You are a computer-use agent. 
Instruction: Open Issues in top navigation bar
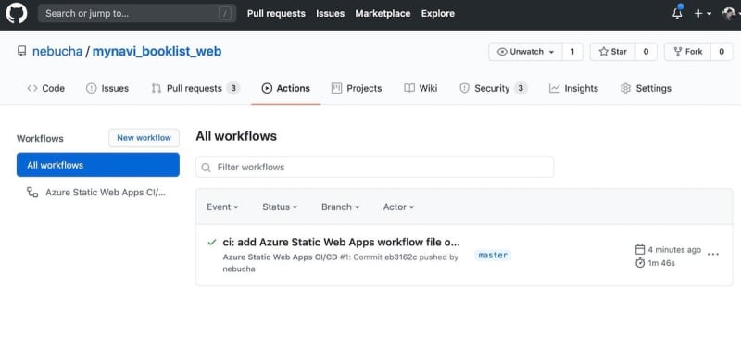(x=330, y=14)
